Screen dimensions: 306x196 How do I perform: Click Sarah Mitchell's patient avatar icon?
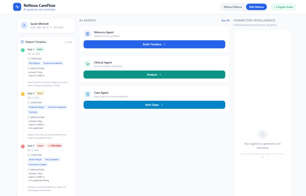24,25
